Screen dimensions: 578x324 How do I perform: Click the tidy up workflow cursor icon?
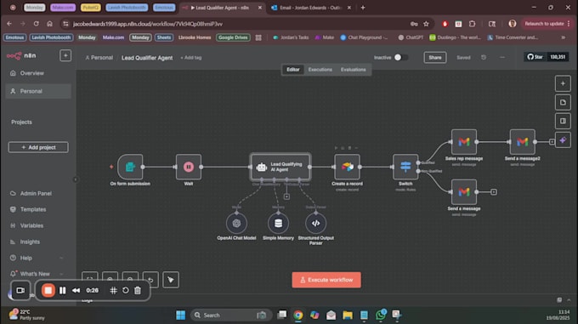[171, 280]
